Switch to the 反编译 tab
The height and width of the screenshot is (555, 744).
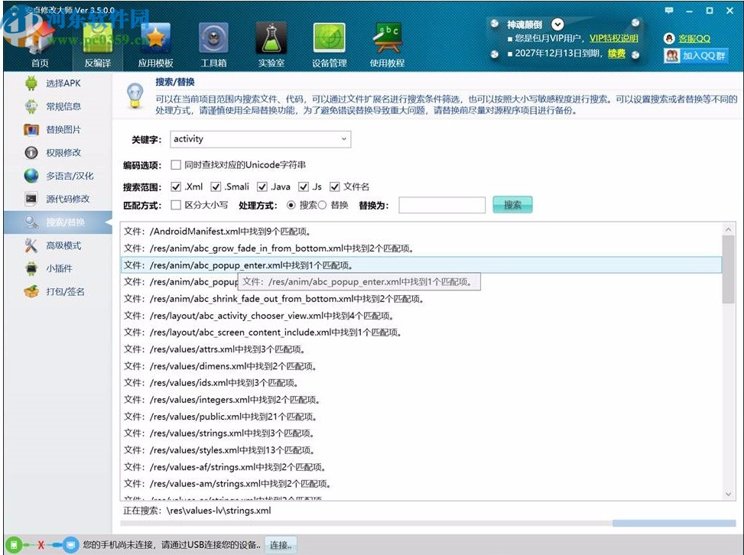coord(96,42)
